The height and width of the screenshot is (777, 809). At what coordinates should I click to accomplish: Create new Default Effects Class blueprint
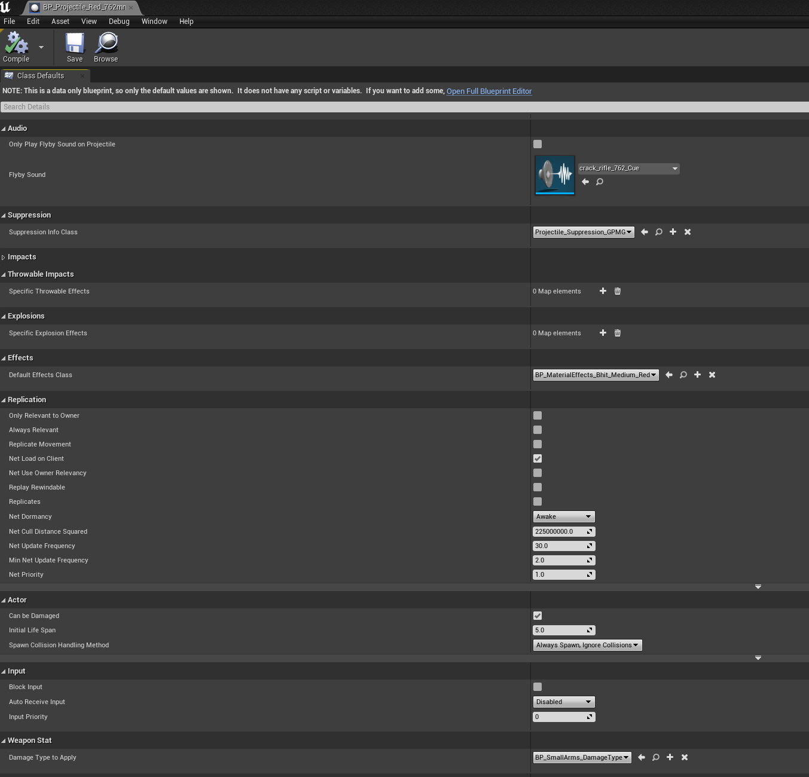698,375
